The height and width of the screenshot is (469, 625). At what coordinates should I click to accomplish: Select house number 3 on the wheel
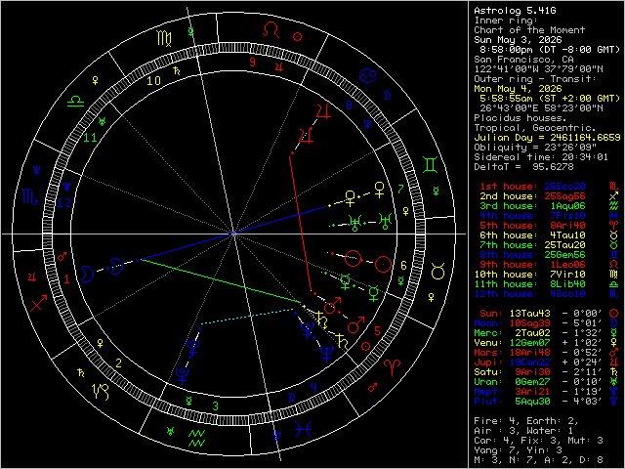(x=216, y=406)
